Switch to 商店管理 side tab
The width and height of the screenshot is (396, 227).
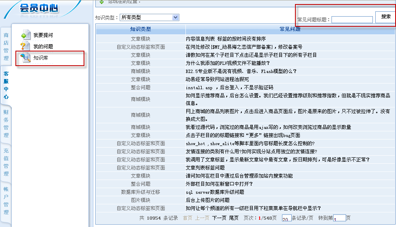click(6, 43)
